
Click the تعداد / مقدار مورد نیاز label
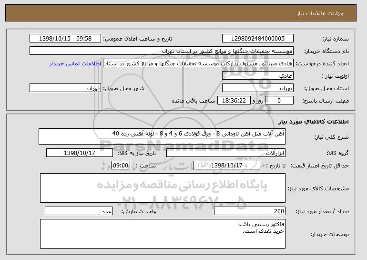322,211
